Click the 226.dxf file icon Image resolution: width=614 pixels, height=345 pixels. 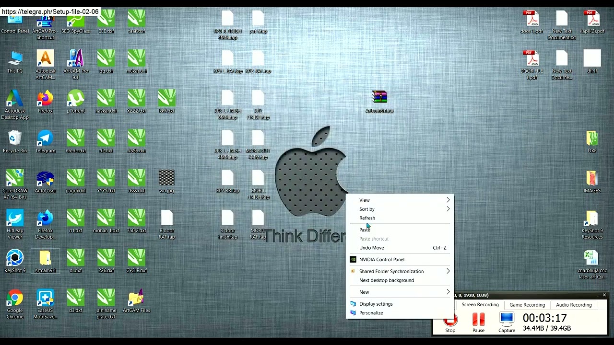(106, 261)
